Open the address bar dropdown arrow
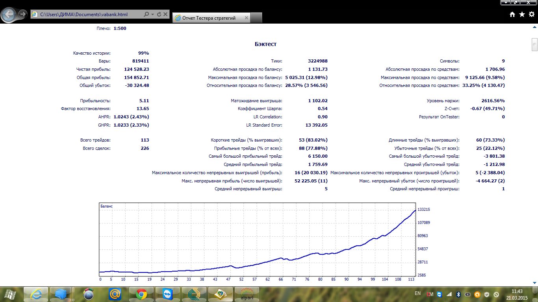This screenshot has height=302, width=538. [152, 15]
